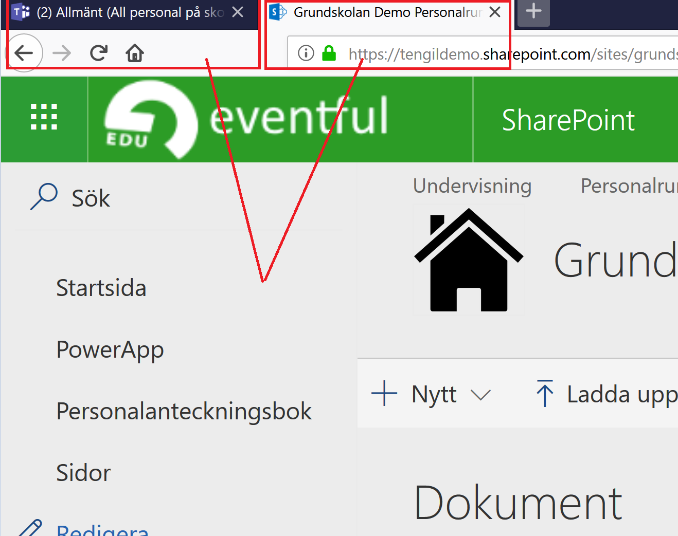
Task: Open the Undervisning top navigation item
Action: 472,186
